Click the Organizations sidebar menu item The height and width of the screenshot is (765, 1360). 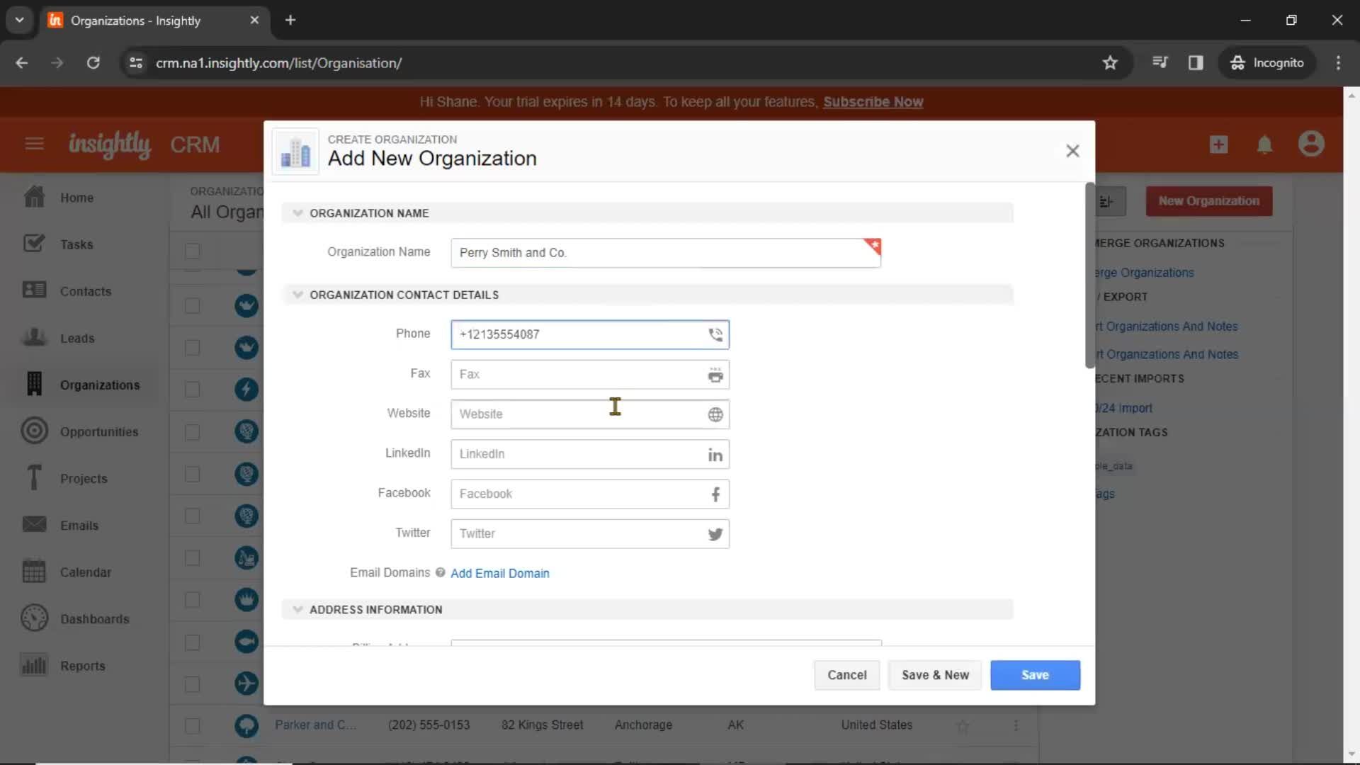100,385
